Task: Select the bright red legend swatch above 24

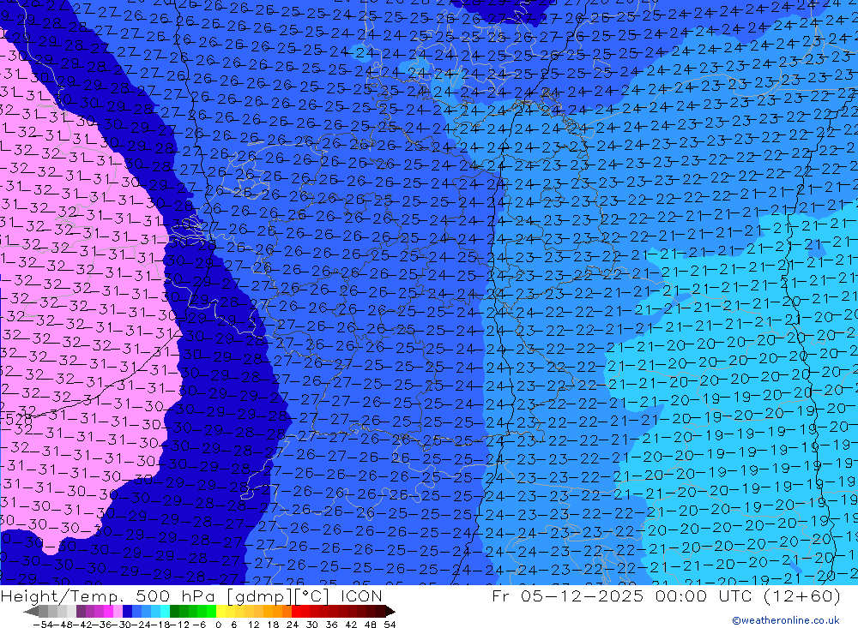Action: click(296, 611)
